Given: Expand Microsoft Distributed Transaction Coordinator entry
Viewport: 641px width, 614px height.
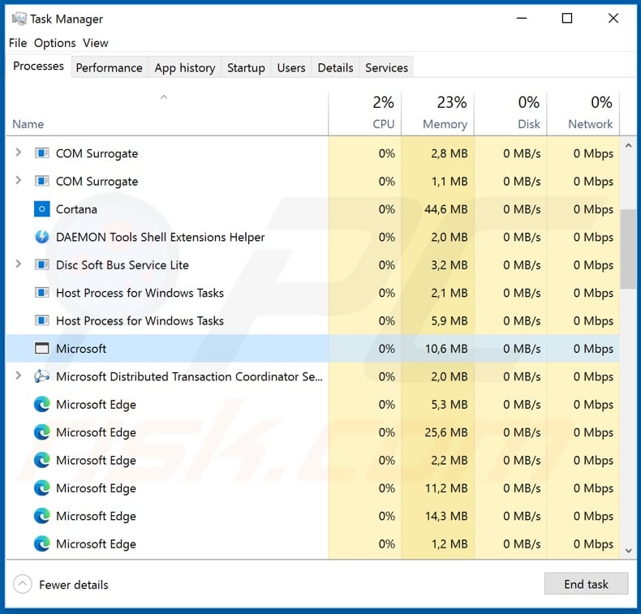Looking at the screenshot, I should click(x=18, y=376).
